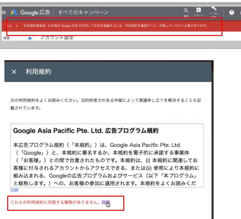Go to next notification with chevron arrow
The image size is (241, 219).
16,26
